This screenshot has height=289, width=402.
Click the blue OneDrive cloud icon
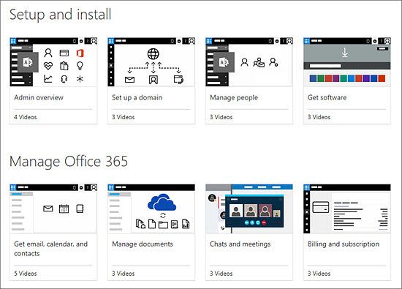click(x=162, y=203)
